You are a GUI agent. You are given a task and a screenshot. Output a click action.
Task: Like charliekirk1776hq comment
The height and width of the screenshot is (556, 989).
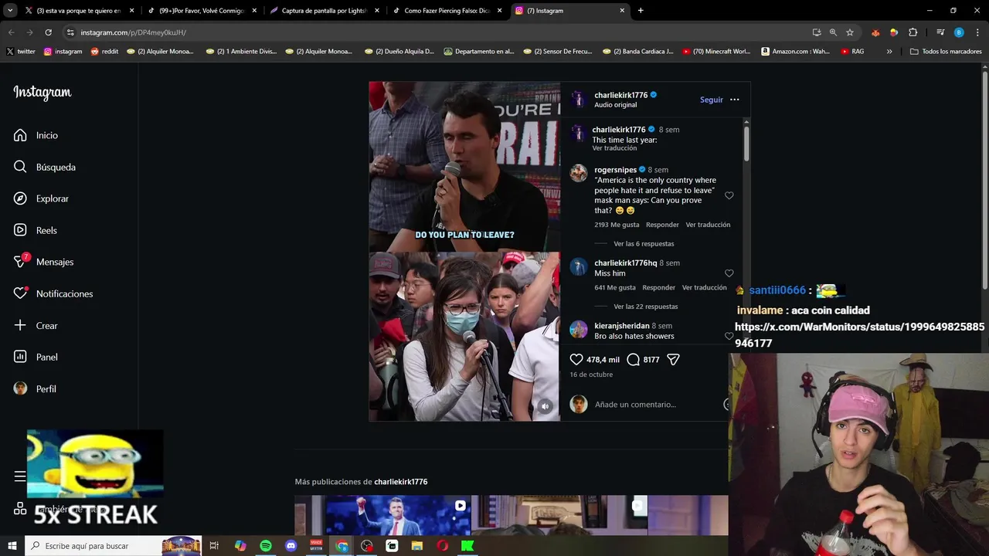[x=729, y=273]
